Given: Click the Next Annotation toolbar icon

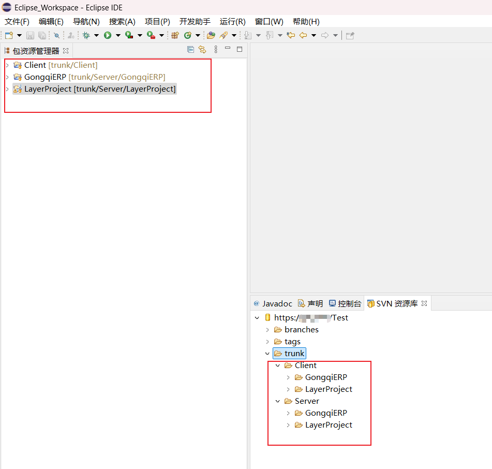Looking at the screenshot, I should coord(248,36).
